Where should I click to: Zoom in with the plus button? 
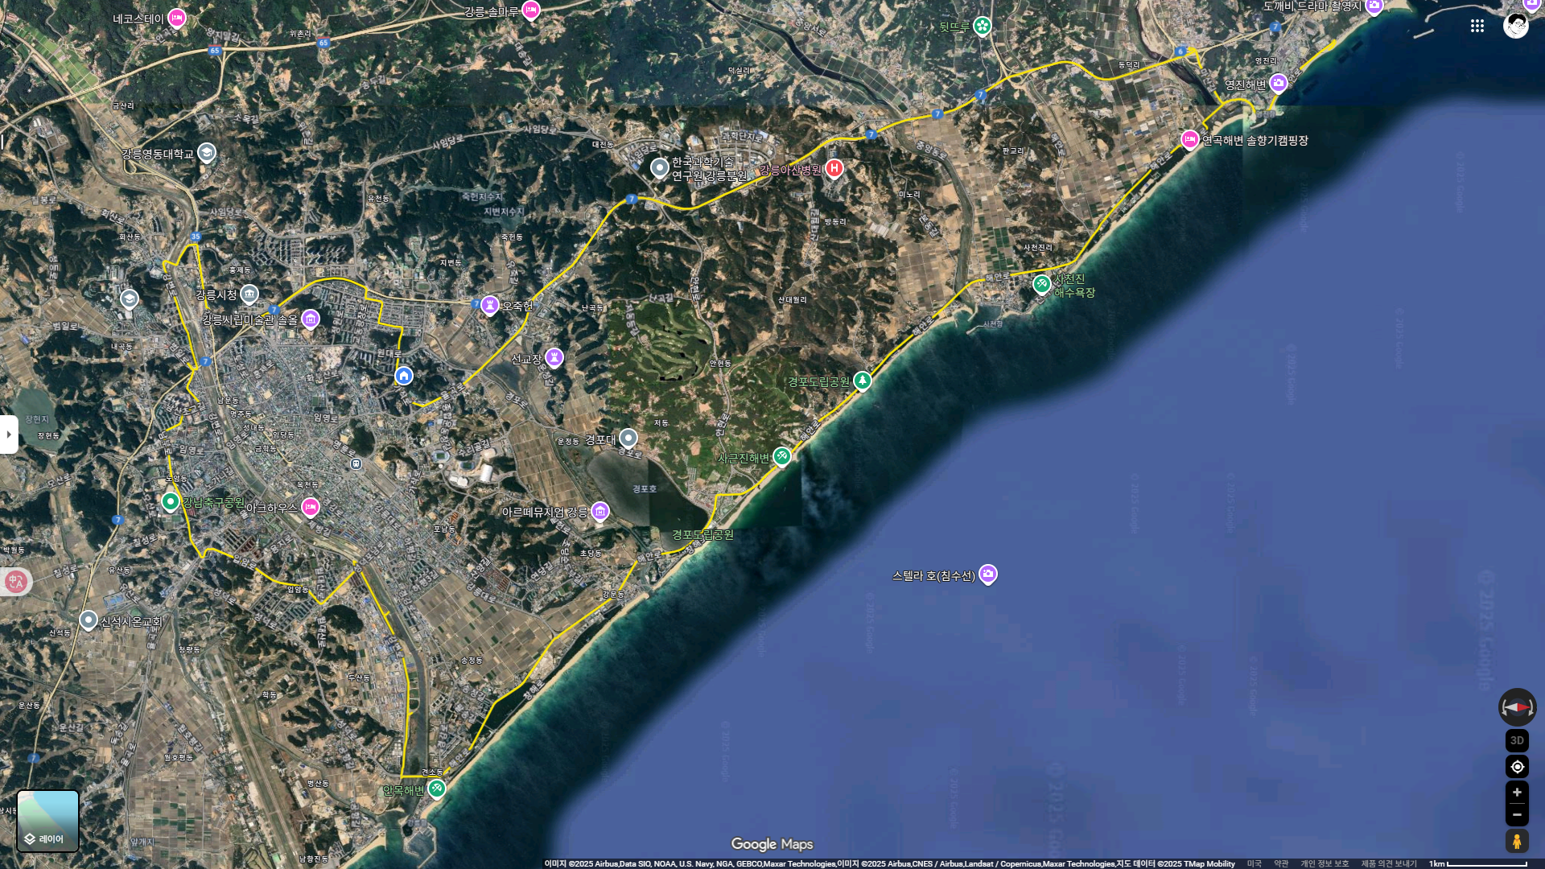(1517, 793)
